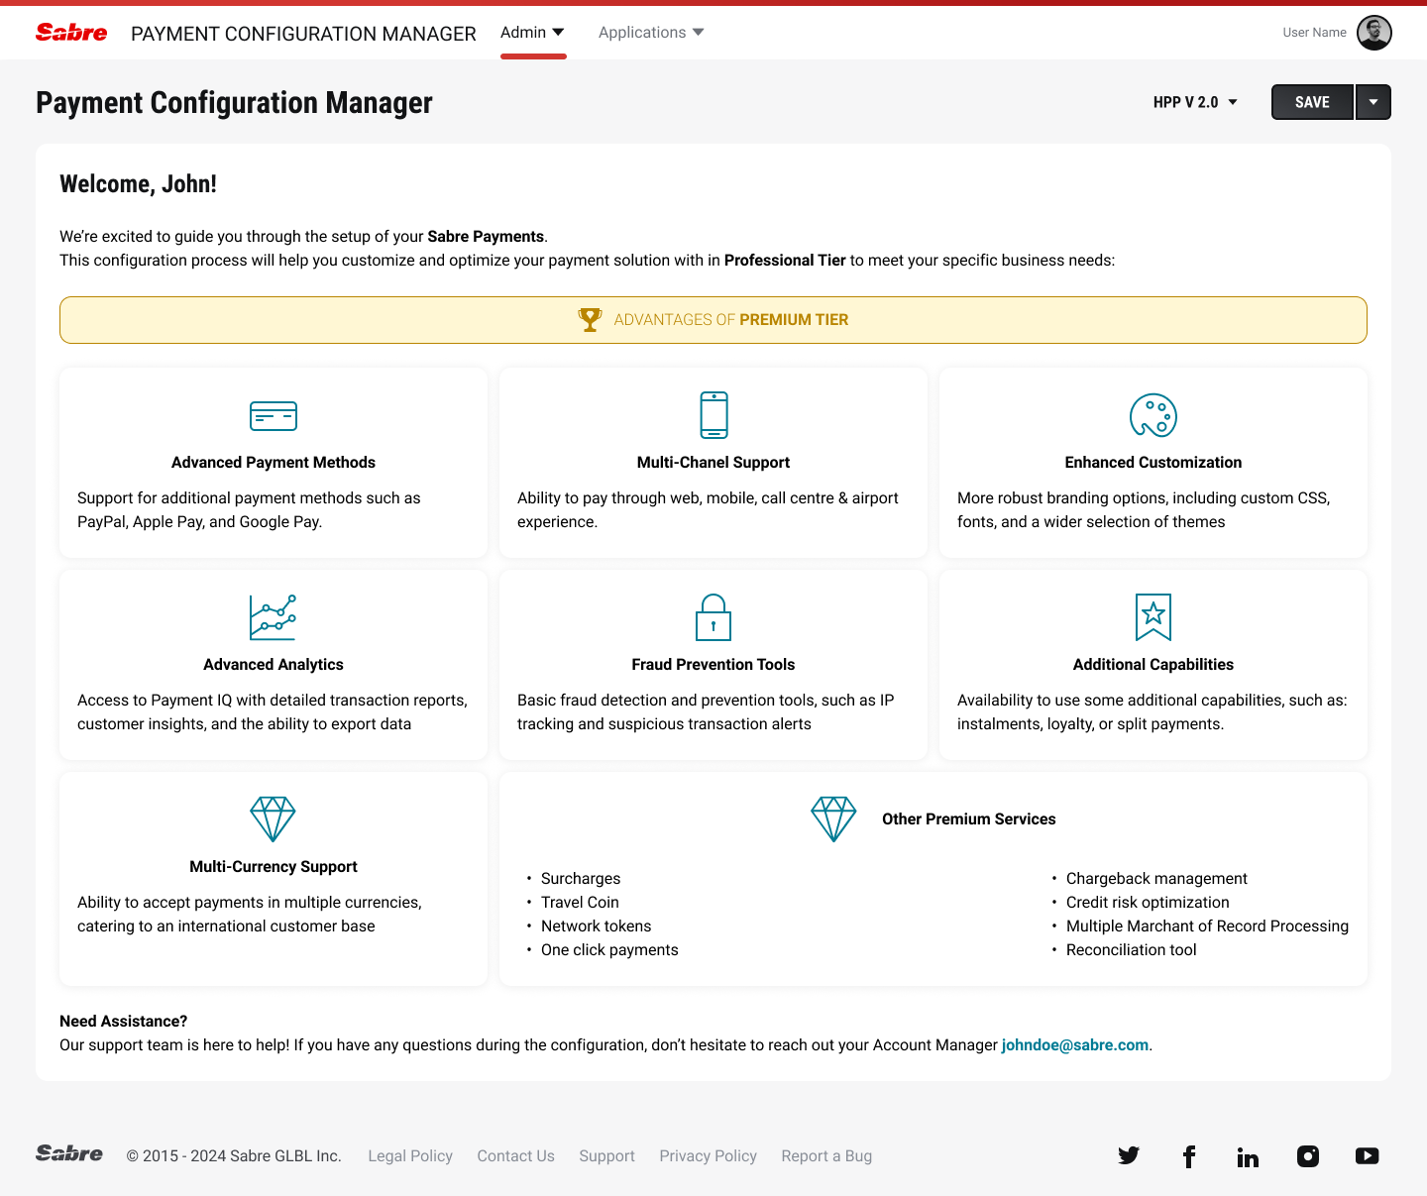Click the Other Premium Services heading
Viewport: 1427px width, 1196px height.
tap(969, 819)
